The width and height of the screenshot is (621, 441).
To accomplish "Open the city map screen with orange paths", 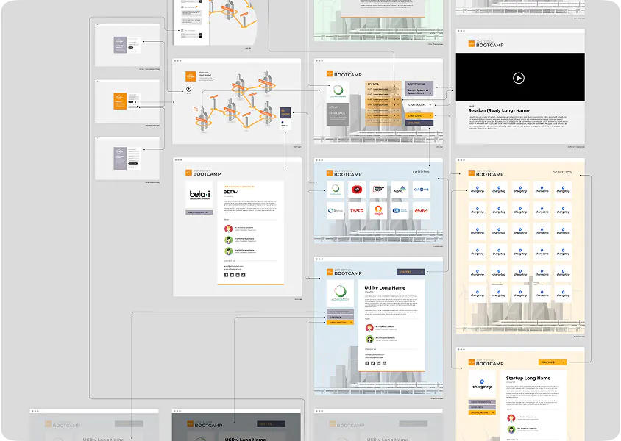I will 236,101.
